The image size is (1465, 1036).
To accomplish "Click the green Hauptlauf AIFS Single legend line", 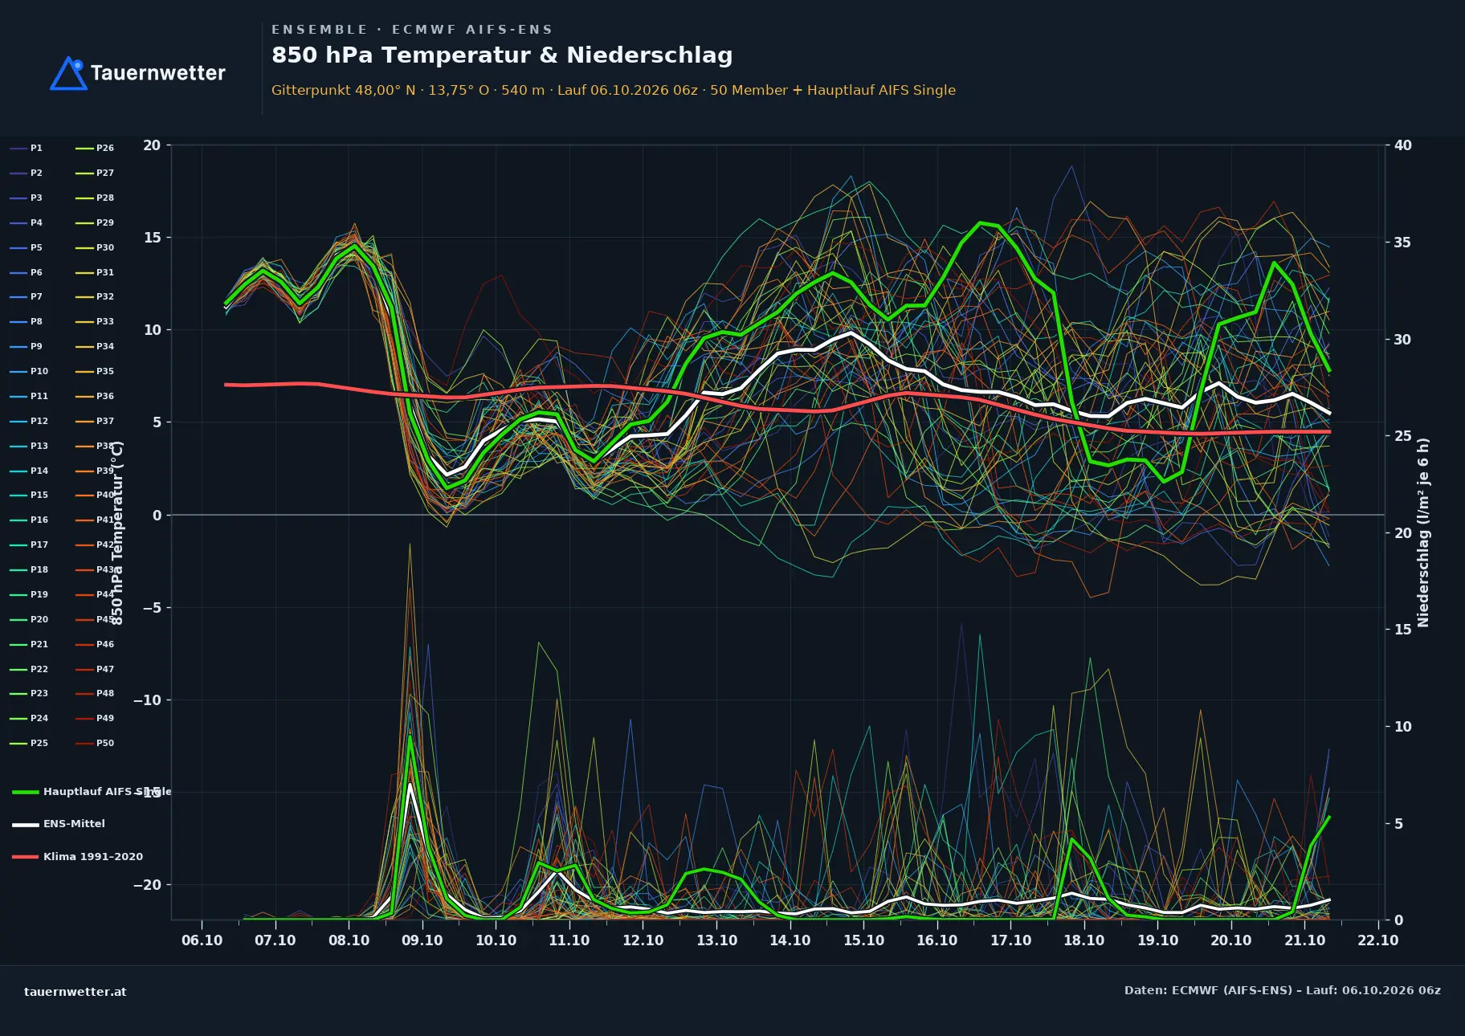I will [26, 792].
